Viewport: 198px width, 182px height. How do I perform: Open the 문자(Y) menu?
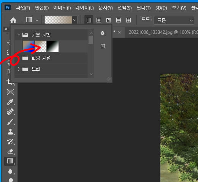point(106,8)
